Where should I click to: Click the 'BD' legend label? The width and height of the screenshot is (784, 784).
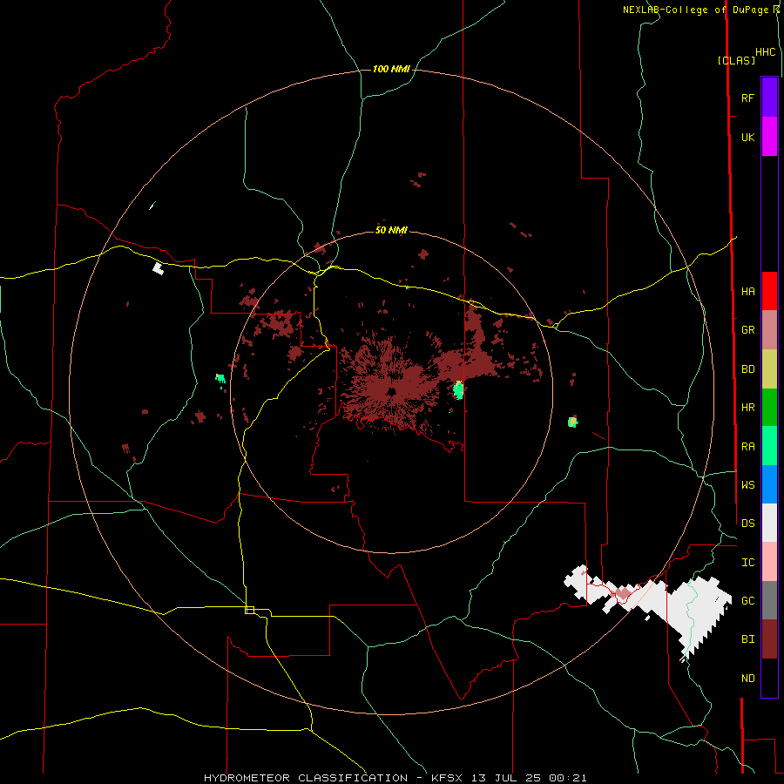point(747,369)
